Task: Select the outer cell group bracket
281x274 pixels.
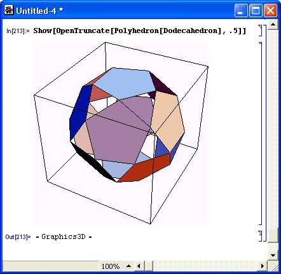Action: [x=265, y=133]
